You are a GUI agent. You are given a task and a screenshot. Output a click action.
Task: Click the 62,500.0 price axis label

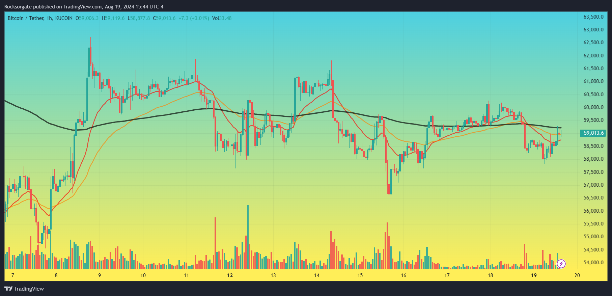tap(593, 43)
